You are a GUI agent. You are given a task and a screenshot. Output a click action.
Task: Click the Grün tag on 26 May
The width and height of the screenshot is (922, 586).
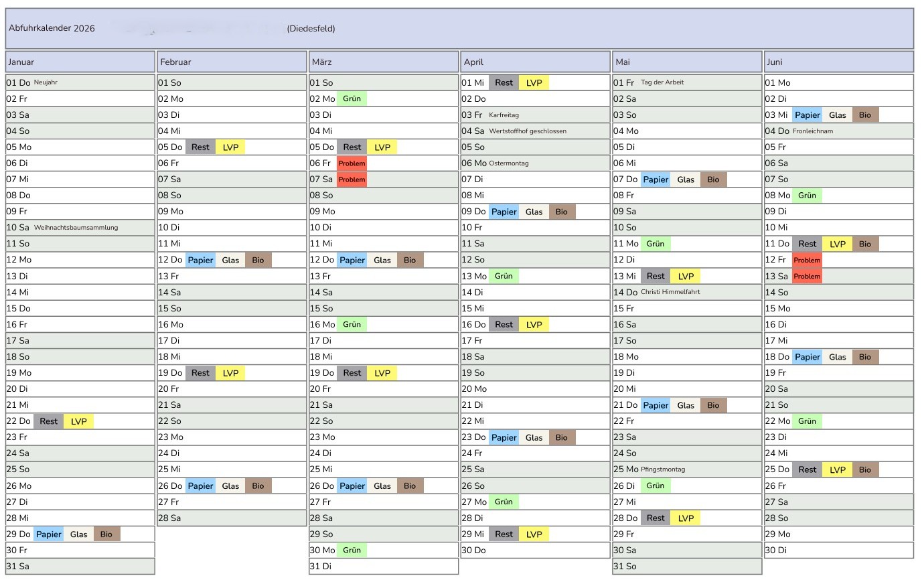point(655,486)
